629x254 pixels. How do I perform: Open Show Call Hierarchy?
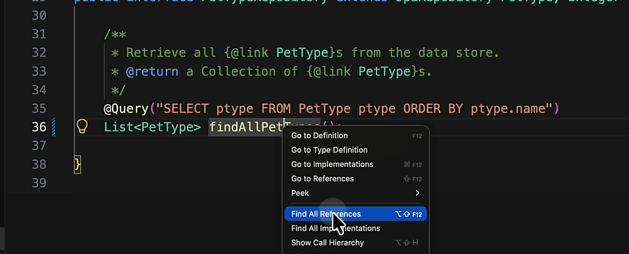coord(355,243)
